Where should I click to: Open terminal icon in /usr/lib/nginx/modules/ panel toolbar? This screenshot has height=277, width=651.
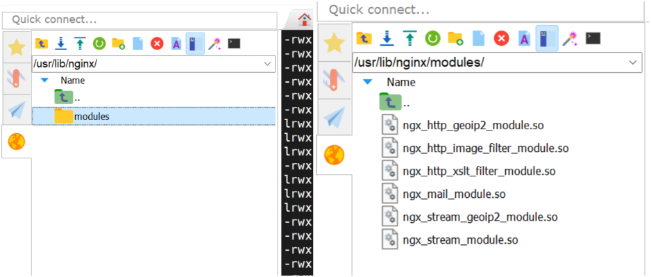point(593,39)
